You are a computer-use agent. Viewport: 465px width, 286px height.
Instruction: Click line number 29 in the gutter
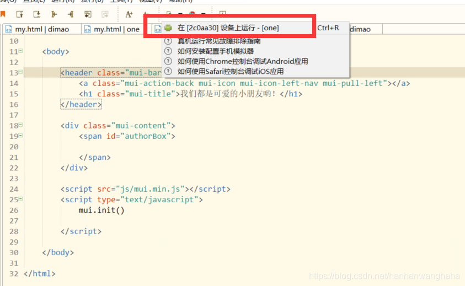[14, 242]
